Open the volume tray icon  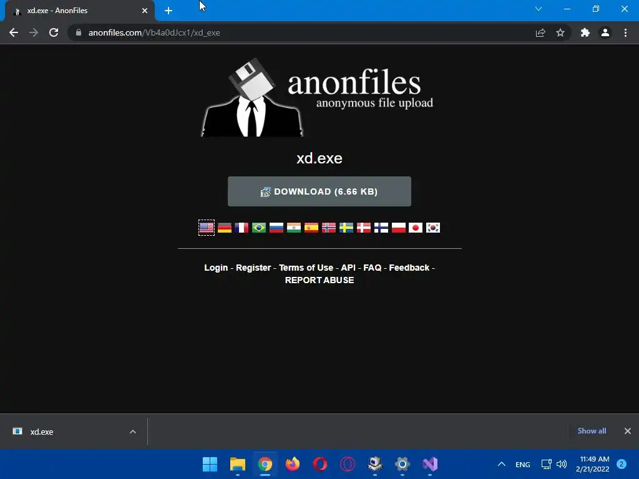click(562, 464)
